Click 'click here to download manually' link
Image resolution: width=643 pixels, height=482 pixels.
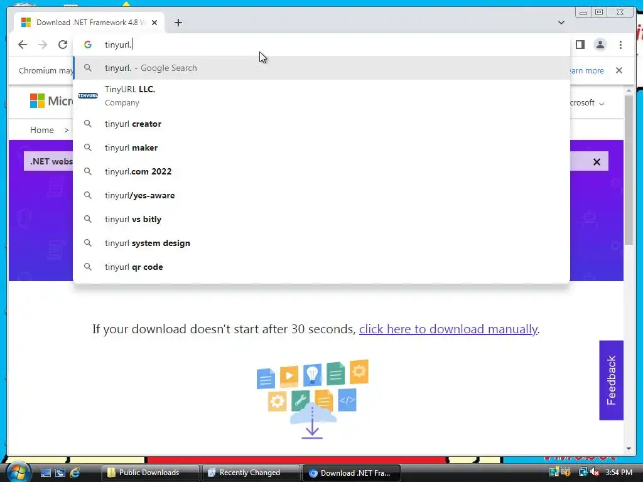pyautogui.click(x=448, y=329)
